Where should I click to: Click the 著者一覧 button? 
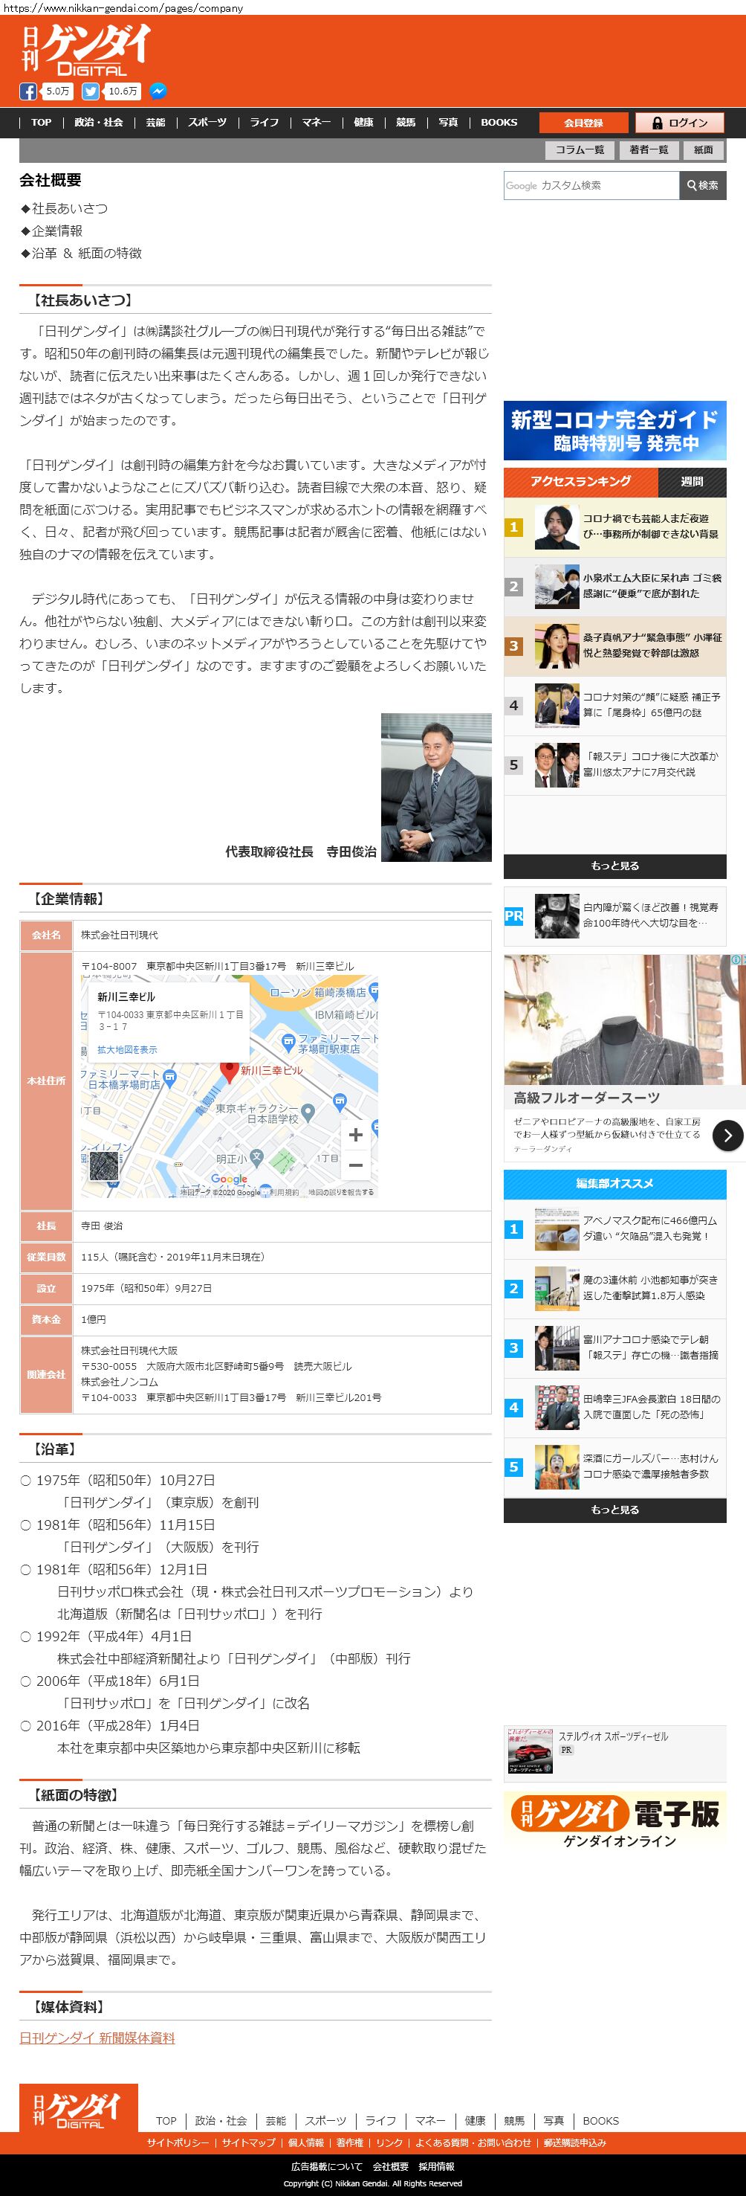coord(649,150)
